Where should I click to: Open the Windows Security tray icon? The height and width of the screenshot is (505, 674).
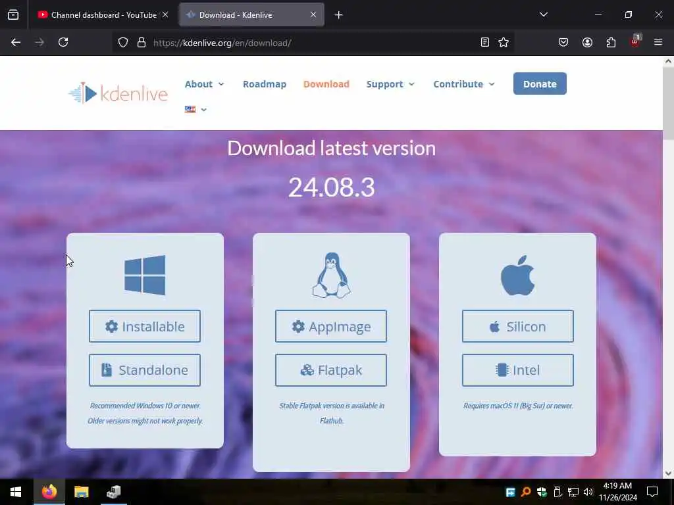542,492
